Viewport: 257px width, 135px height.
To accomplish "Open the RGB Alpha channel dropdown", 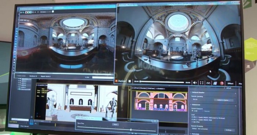I will coord(46,12).
